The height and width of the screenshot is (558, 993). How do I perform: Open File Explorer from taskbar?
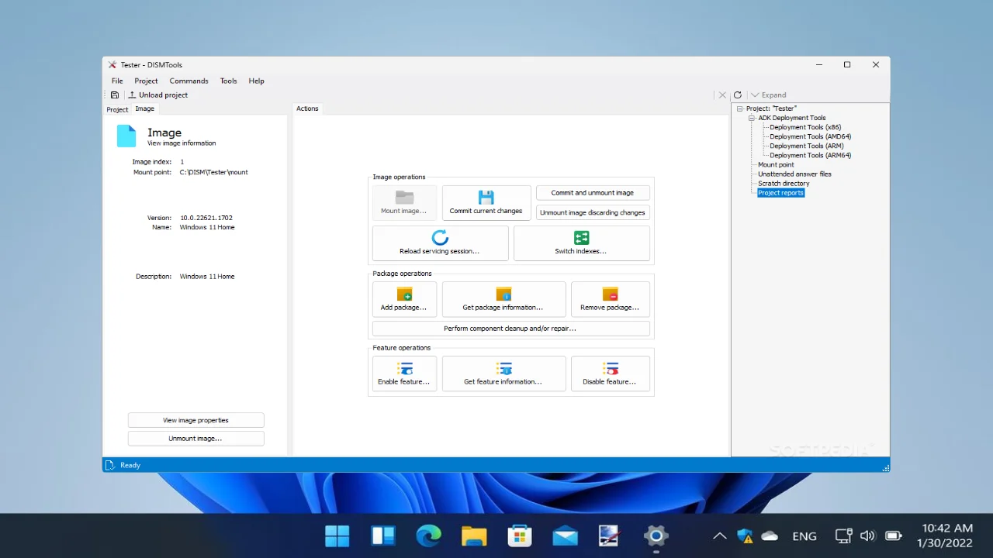point(474,536)
